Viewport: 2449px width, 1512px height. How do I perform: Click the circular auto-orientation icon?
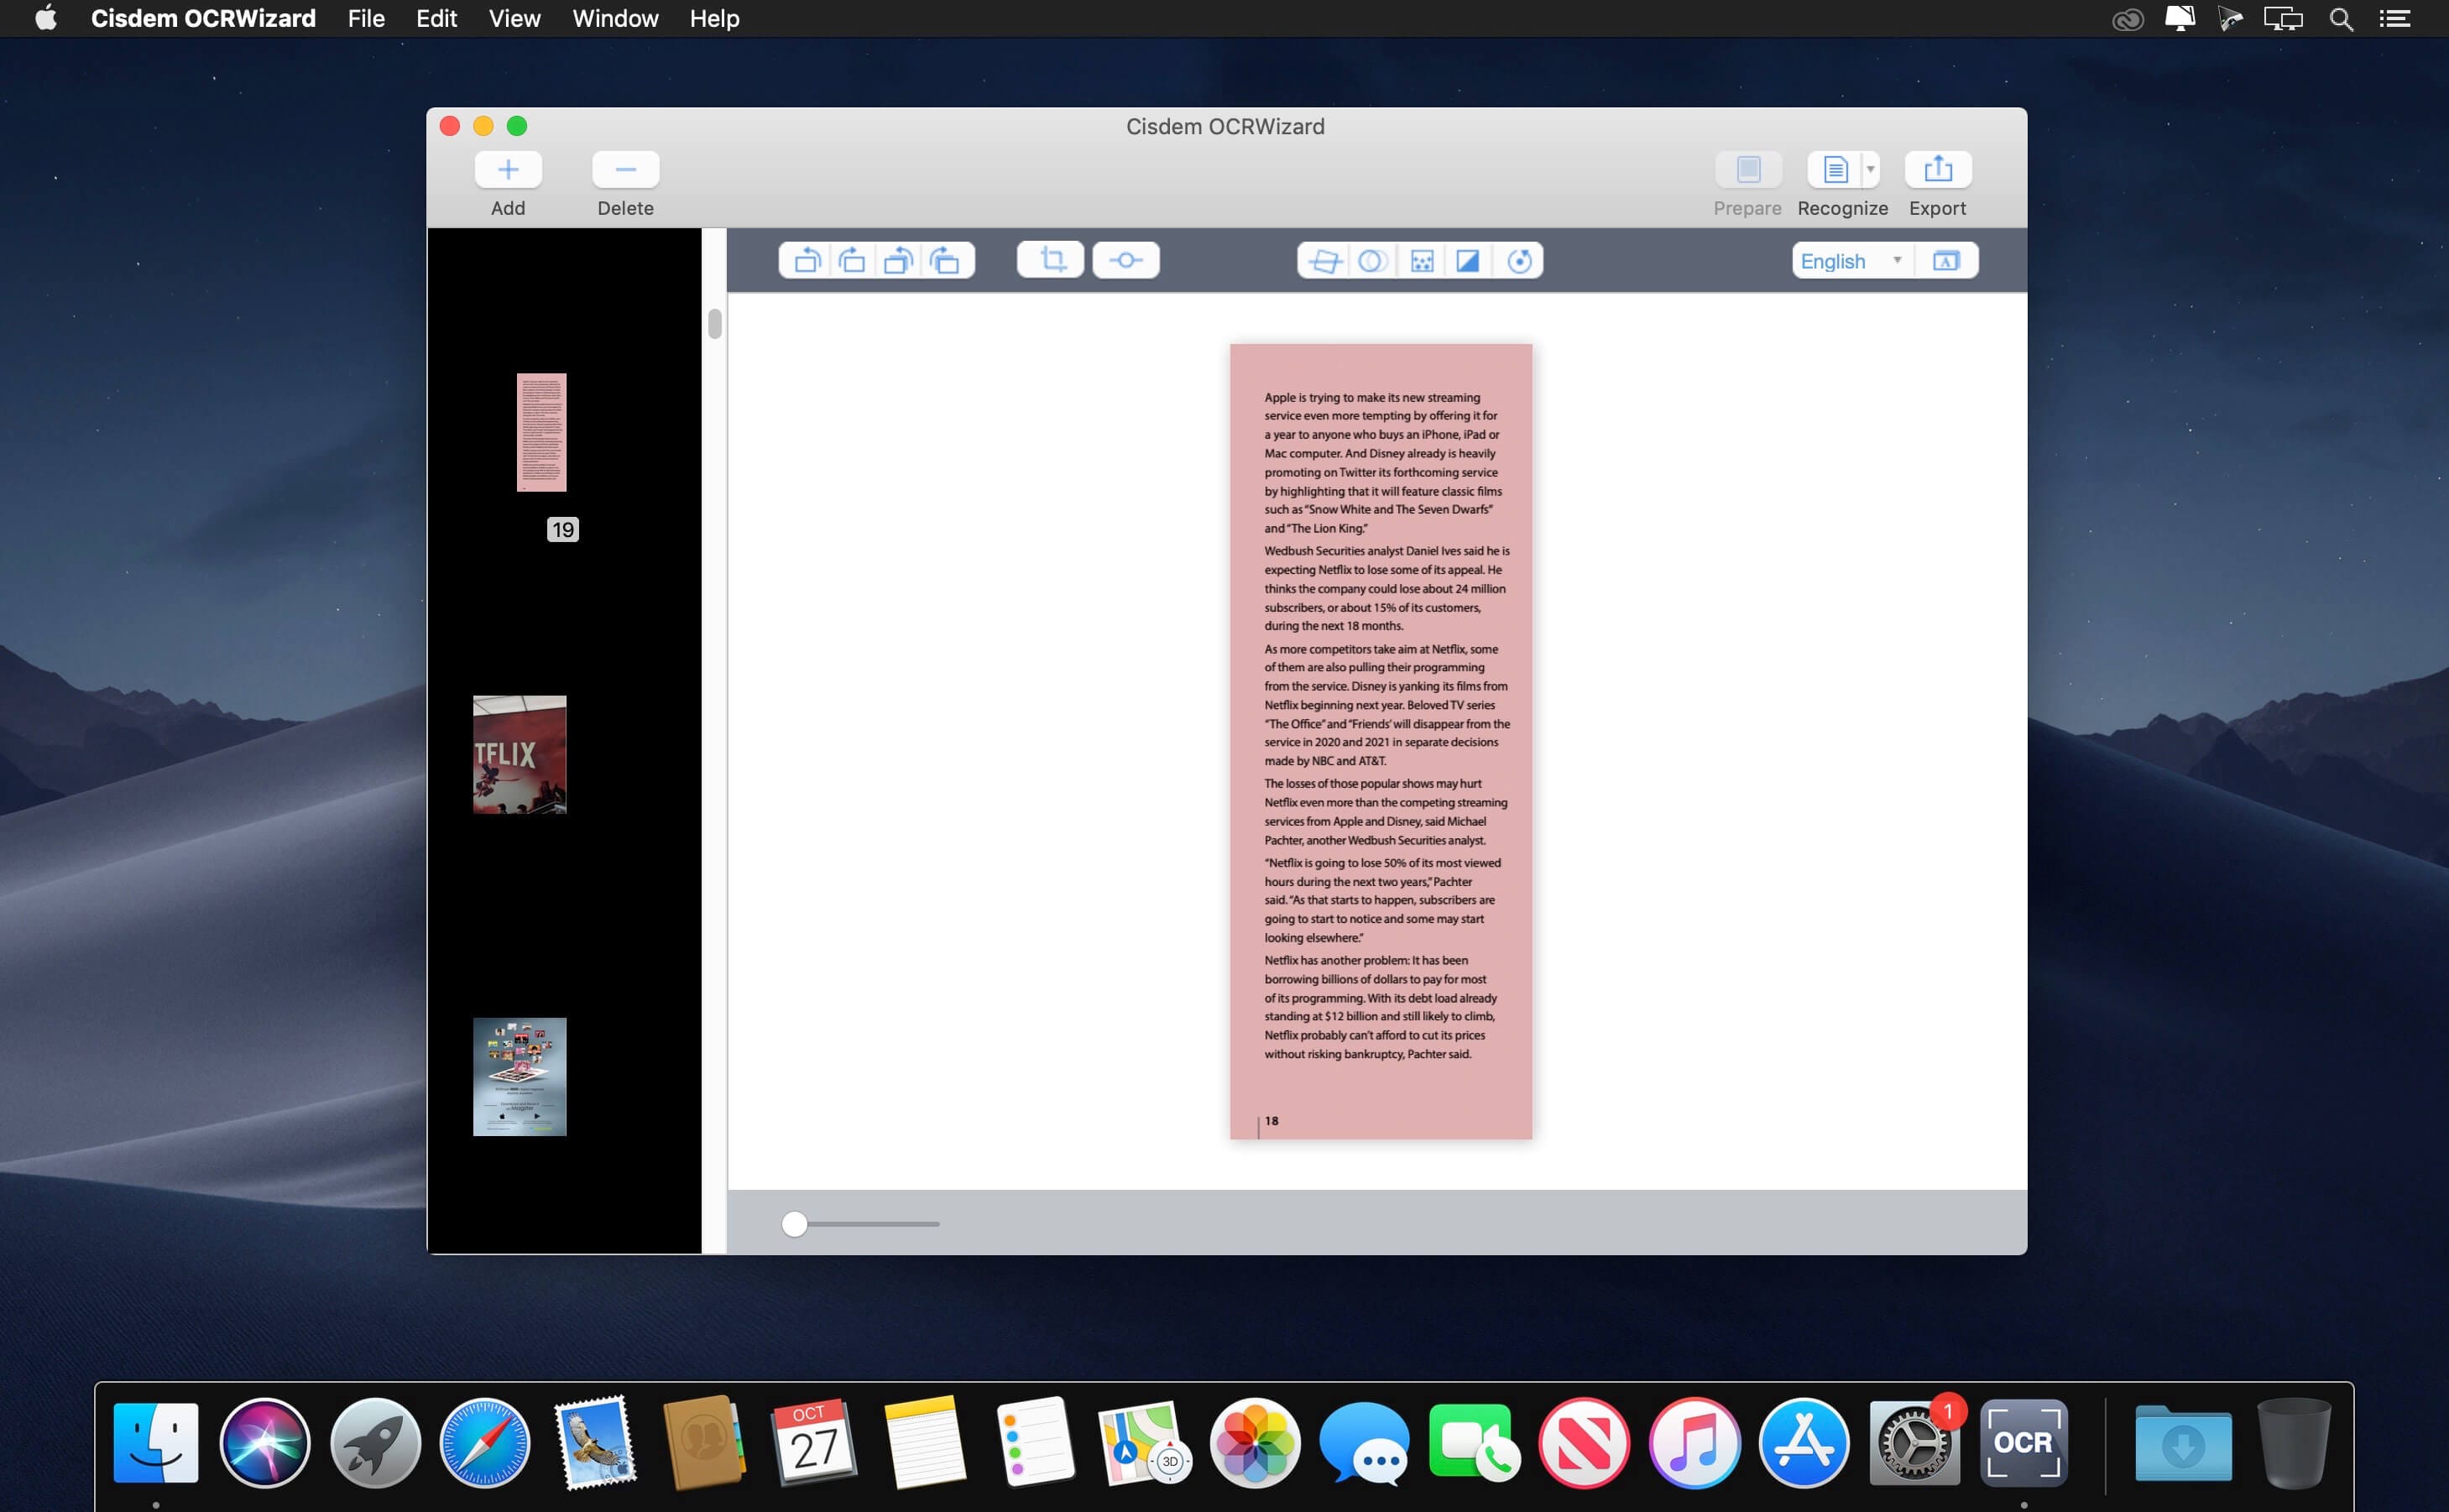click(1519, 261)
